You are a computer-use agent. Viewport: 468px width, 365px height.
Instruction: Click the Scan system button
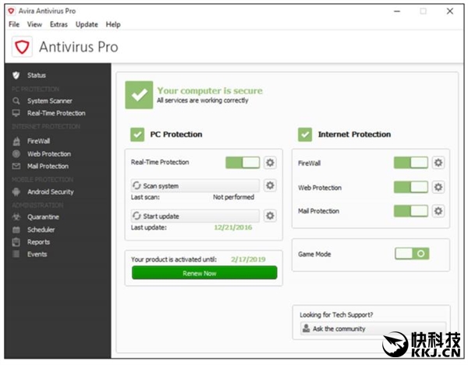195,186
